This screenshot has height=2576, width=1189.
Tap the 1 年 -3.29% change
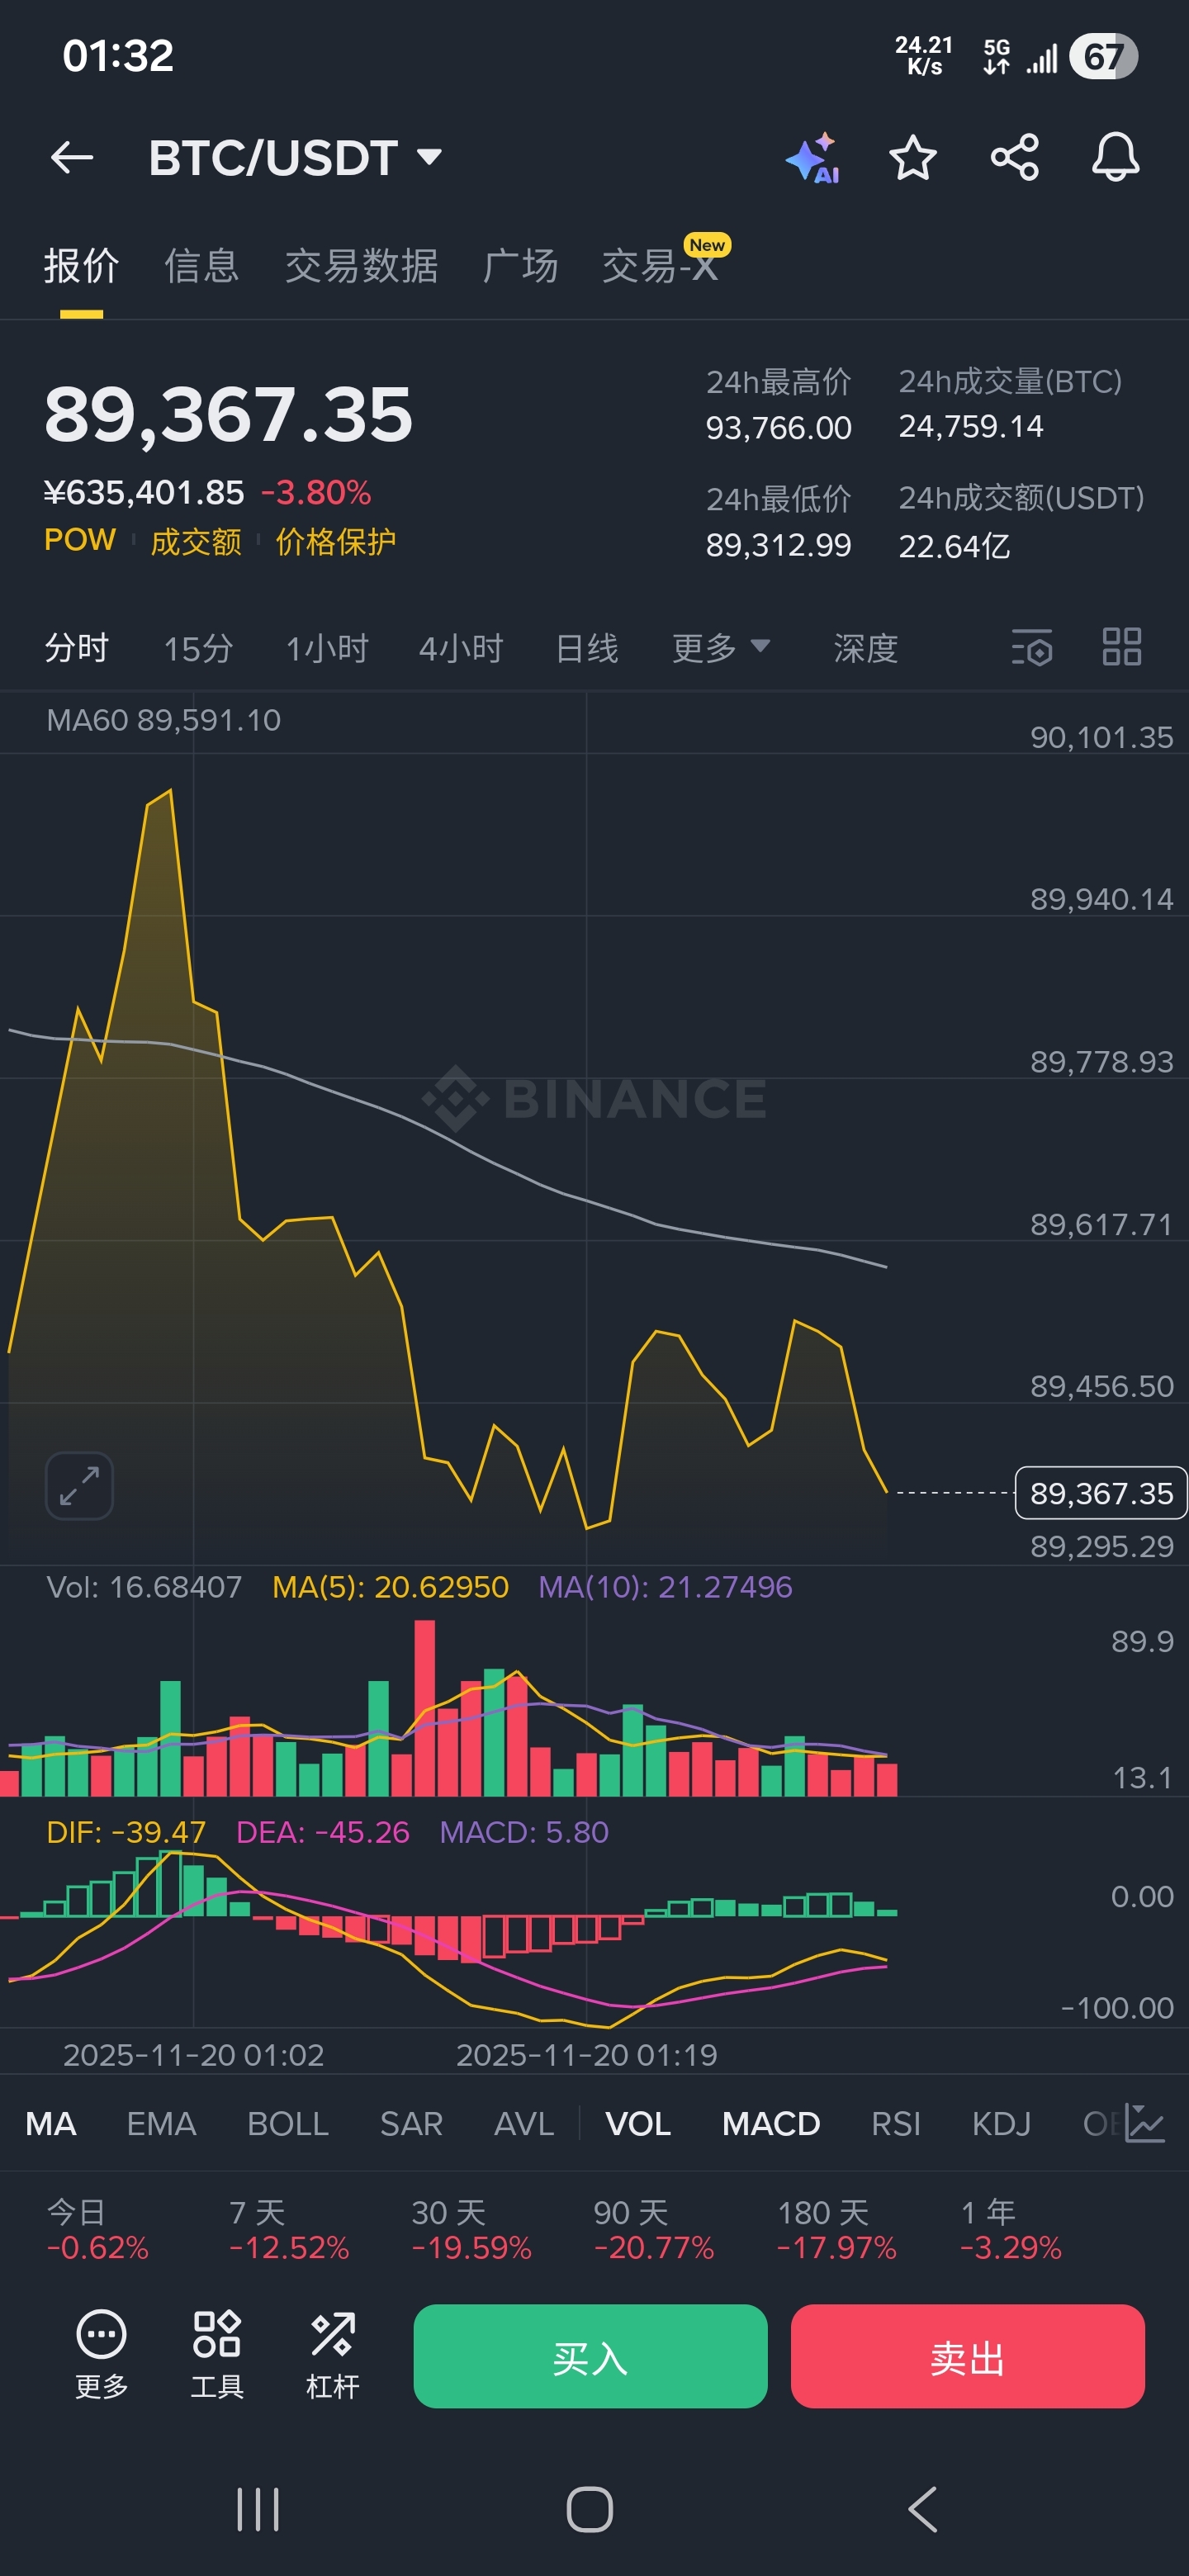[1010, 2230]
